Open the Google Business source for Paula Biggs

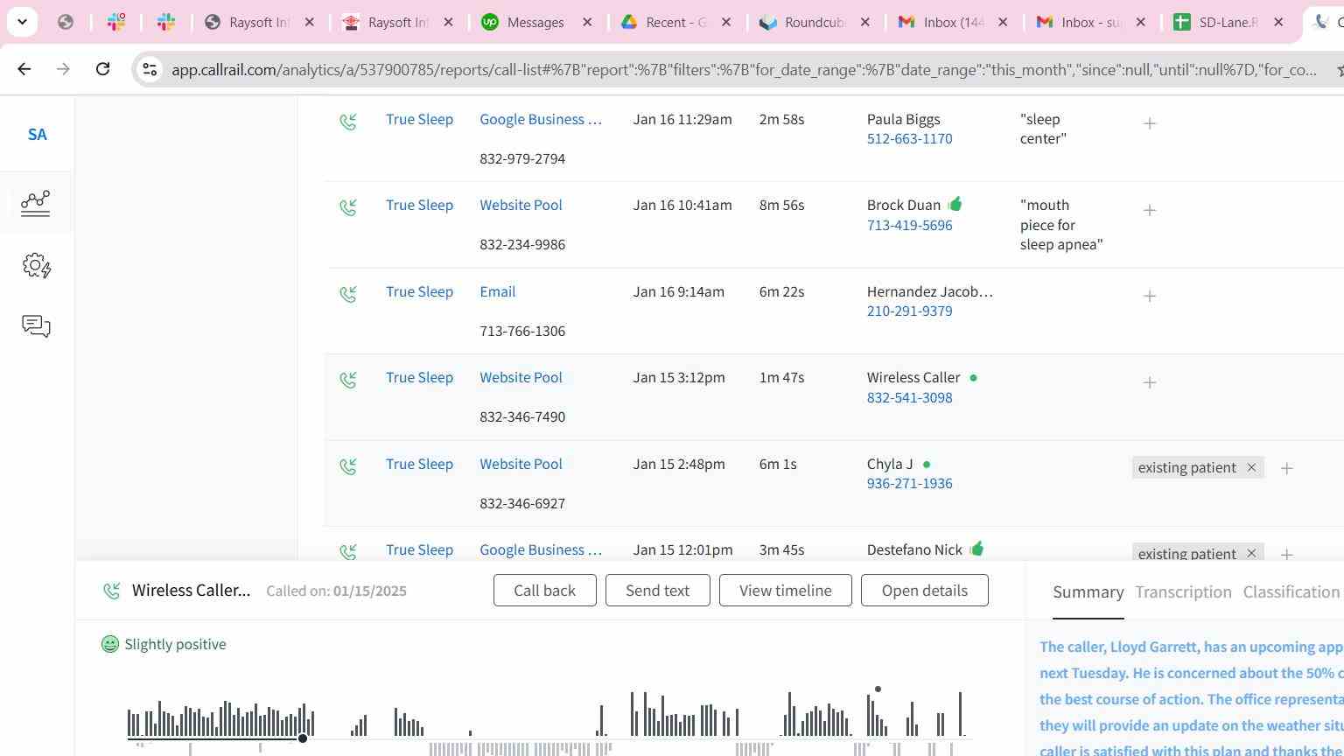point(541,119)
